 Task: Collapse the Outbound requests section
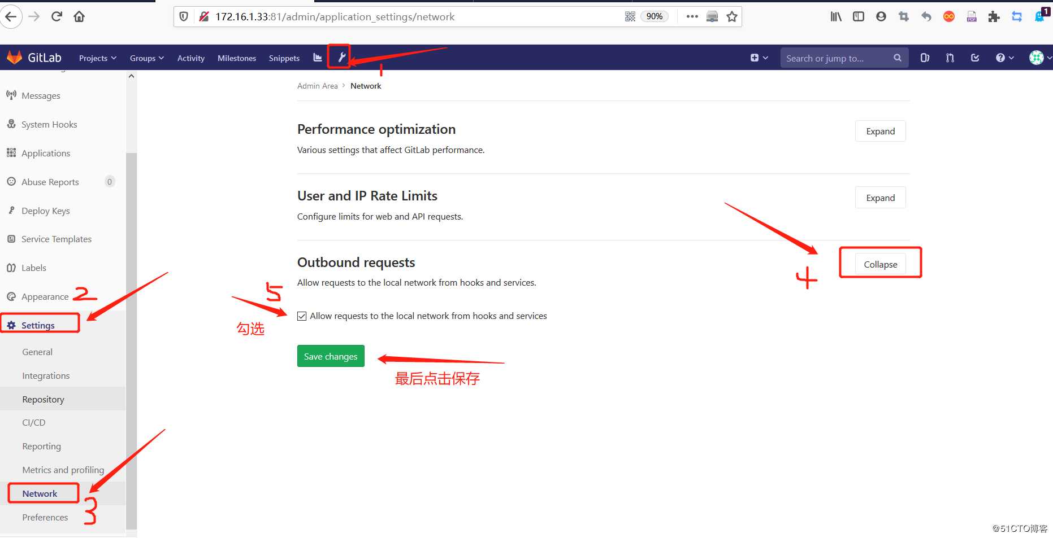coord(880,264)
